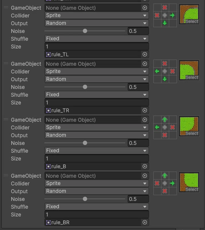205x230 pixels.
Task: Click the Size field of the rule_TR rule
Action: coord(97,103)
